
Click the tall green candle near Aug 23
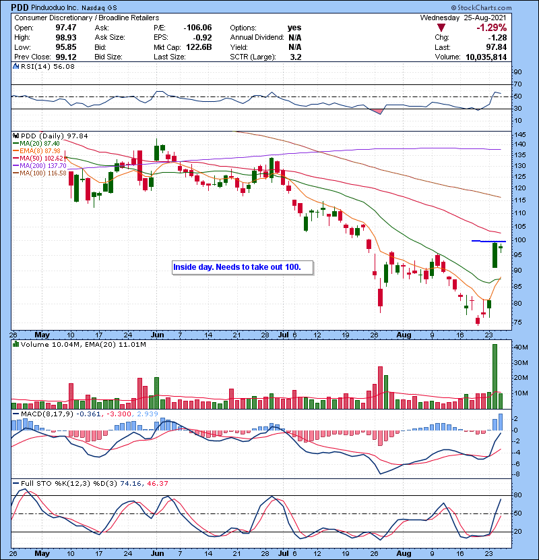click(x=495, y=255)
